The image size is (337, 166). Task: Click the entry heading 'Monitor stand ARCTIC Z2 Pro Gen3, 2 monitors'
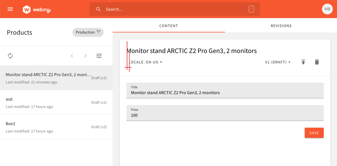tap(192, 51)
